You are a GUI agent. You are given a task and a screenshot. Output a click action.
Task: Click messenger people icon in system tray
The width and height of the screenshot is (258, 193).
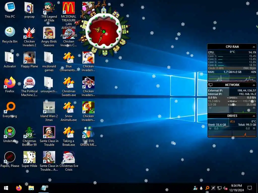[195, 188]
